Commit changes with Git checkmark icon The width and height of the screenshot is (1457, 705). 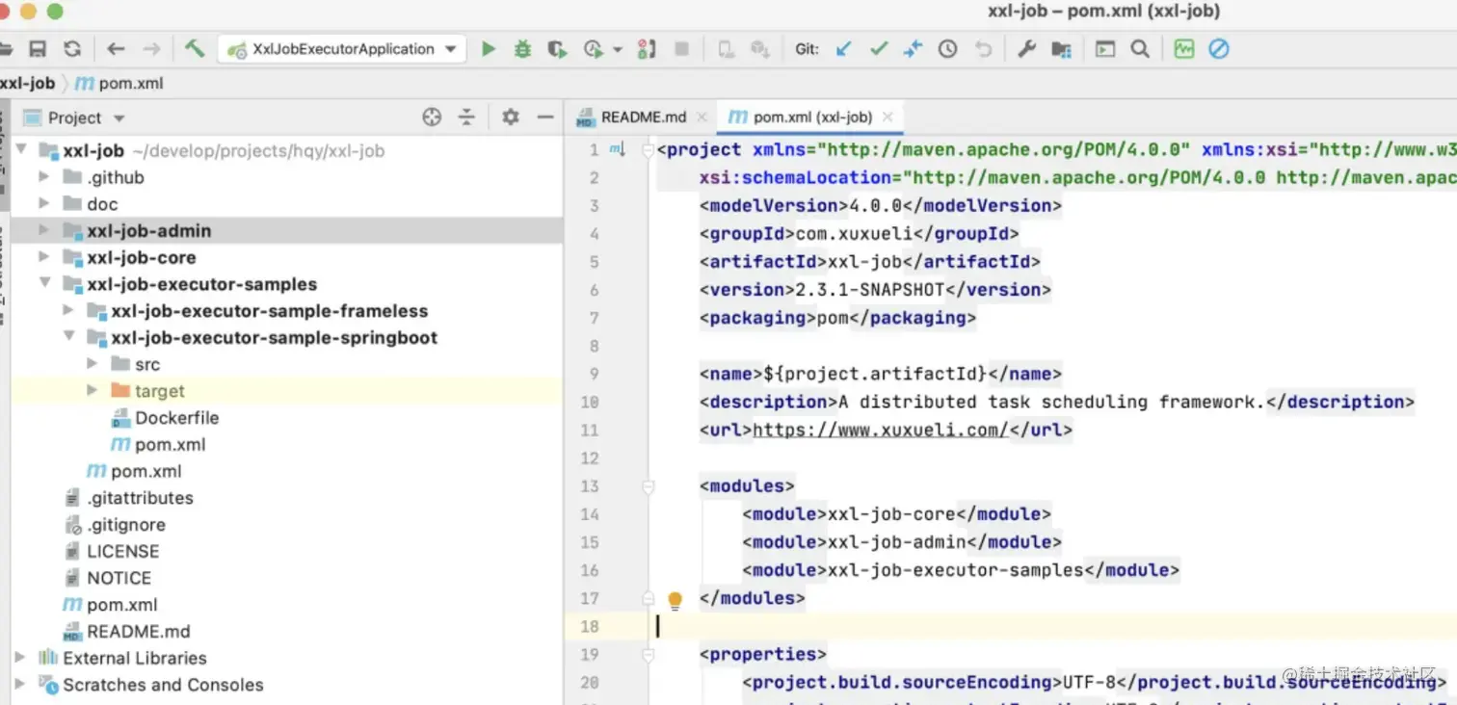tap(878, 49)
